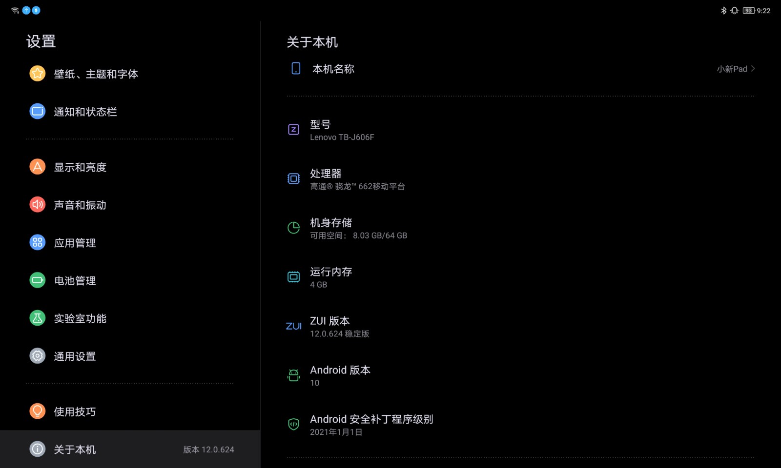This screenshot has height=468, width=781.
Task: Tap the 本机名称 row label
Action: coord(333,69)
